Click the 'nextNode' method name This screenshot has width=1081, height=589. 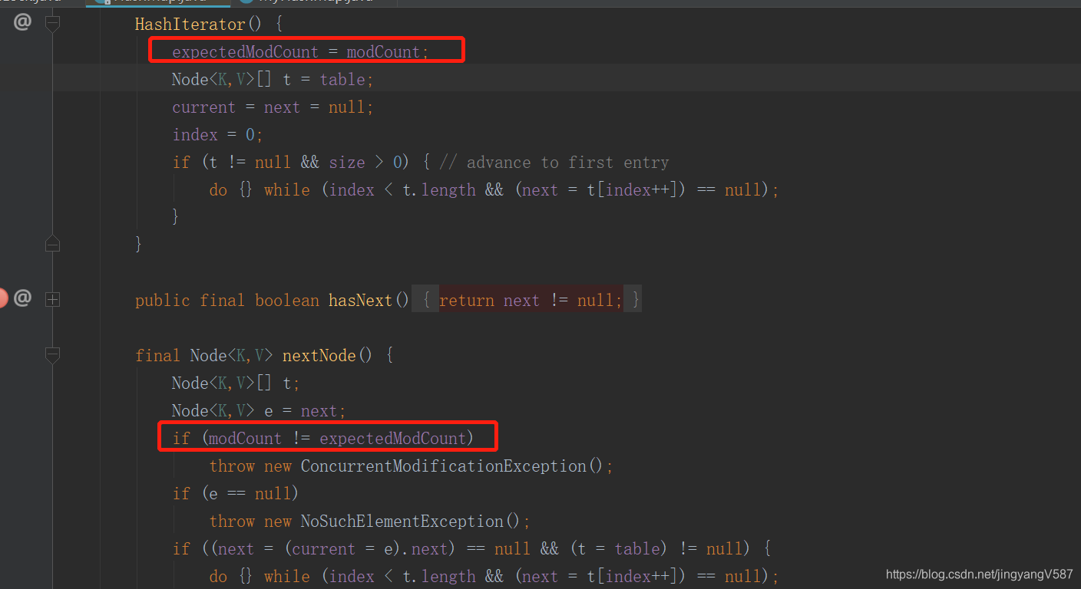coord(319,356)
